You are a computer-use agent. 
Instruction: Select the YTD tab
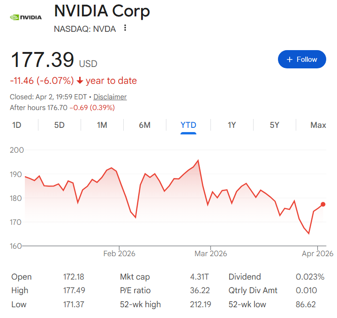click(x=188, y=125)
